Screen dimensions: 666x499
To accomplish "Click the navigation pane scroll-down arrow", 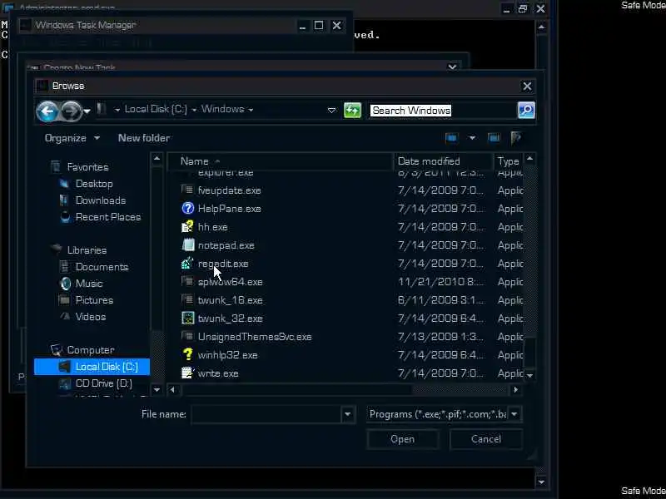I will point(157,389).
